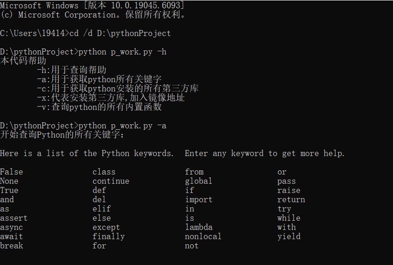Click the "yield" keyword

pyautogui.click(x=289, y=236)
